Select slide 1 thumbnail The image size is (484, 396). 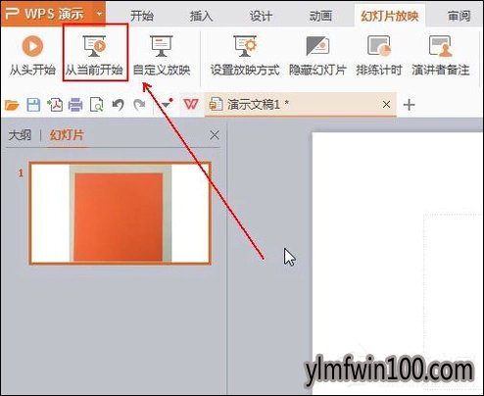120,213
